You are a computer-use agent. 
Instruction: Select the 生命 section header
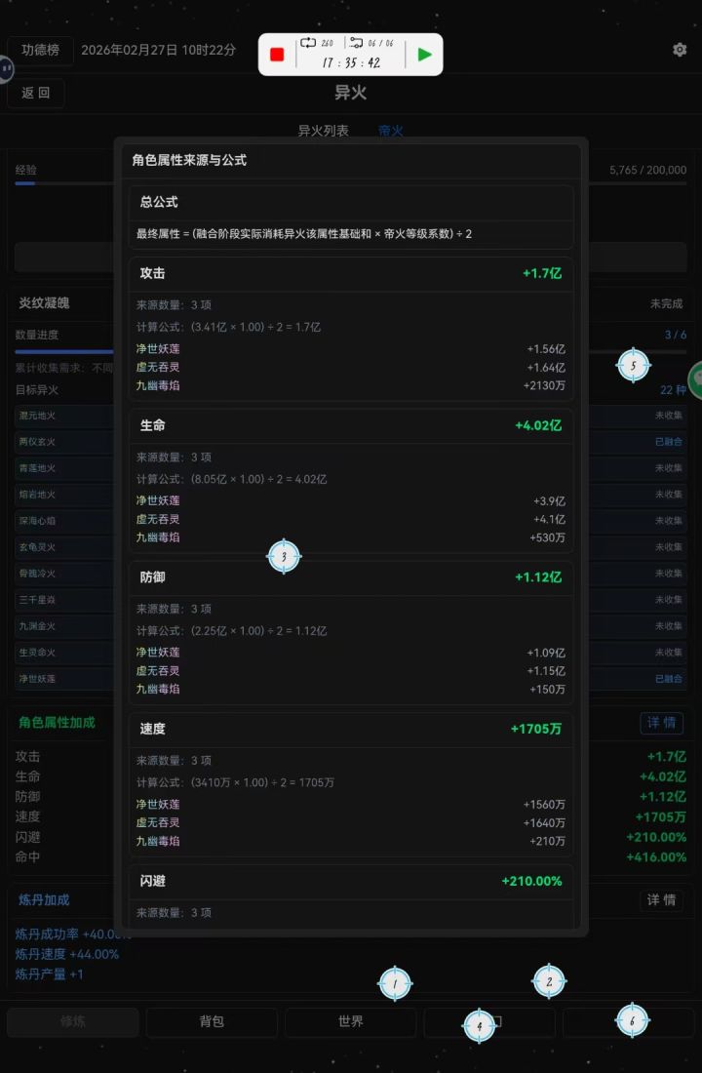click(350, 425)
